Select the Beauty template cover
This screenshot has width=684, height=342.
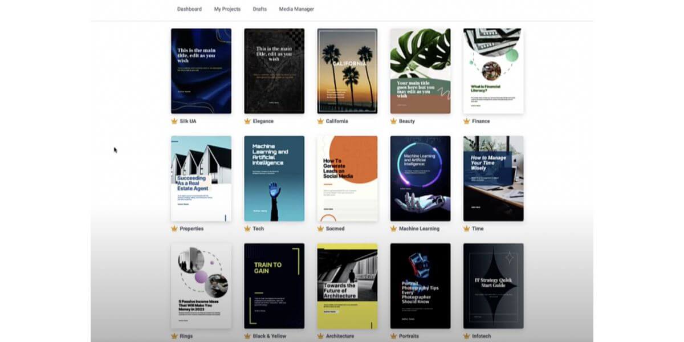pyautogui.click(x=420, y=70)
